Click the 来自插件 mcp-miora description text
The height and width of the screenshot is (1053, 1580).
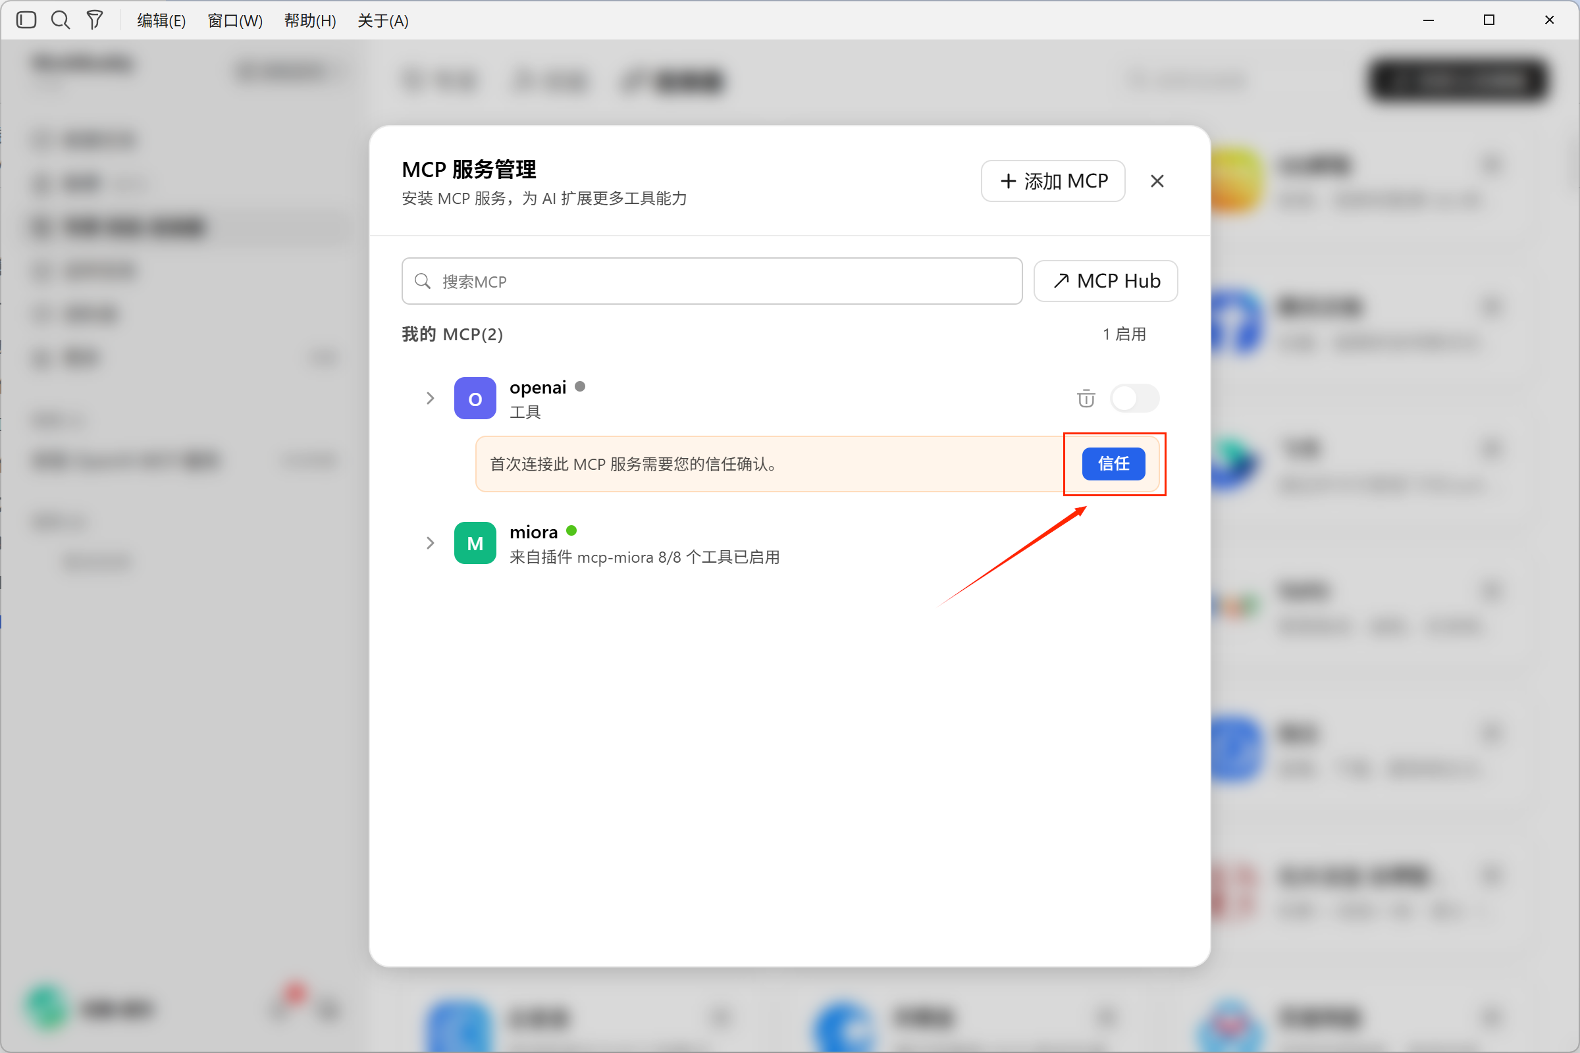[x=645, y=557]
